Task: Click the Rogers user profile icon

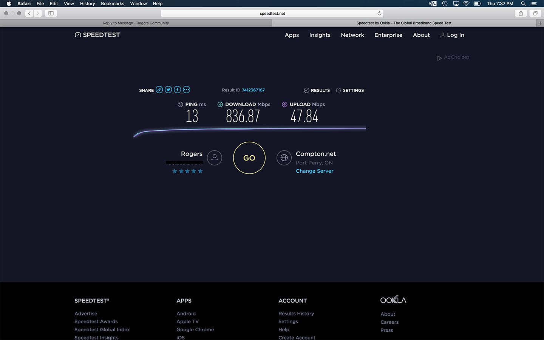Action: click(x=215, y=158)
